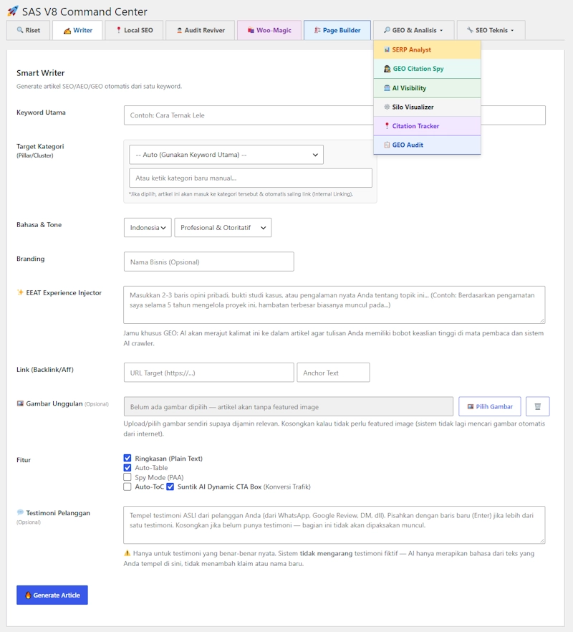The image size is (573, 632).
Task: Open the Audit Reviver tab
Action: coord(201,30)
